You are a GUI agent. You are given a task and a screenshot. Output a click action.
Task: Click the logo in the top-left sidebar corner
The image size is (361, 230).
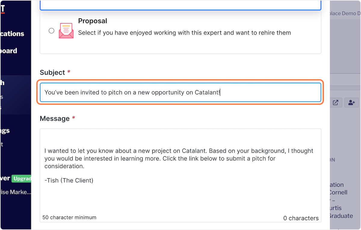3,9
